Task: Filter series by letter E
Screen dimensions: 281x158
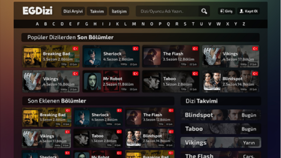Action: [70, 24]
